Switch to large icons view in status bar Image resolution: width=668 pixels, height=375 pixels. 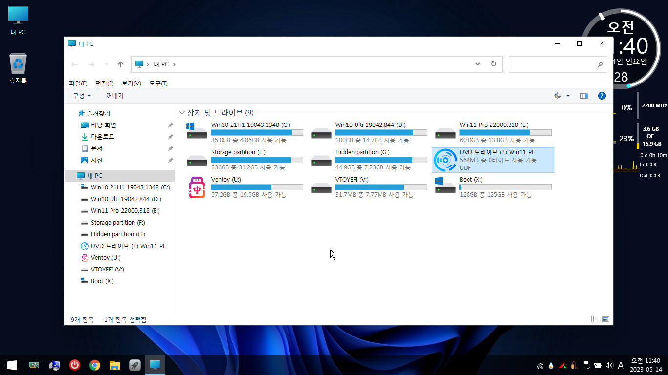[606, 319]
